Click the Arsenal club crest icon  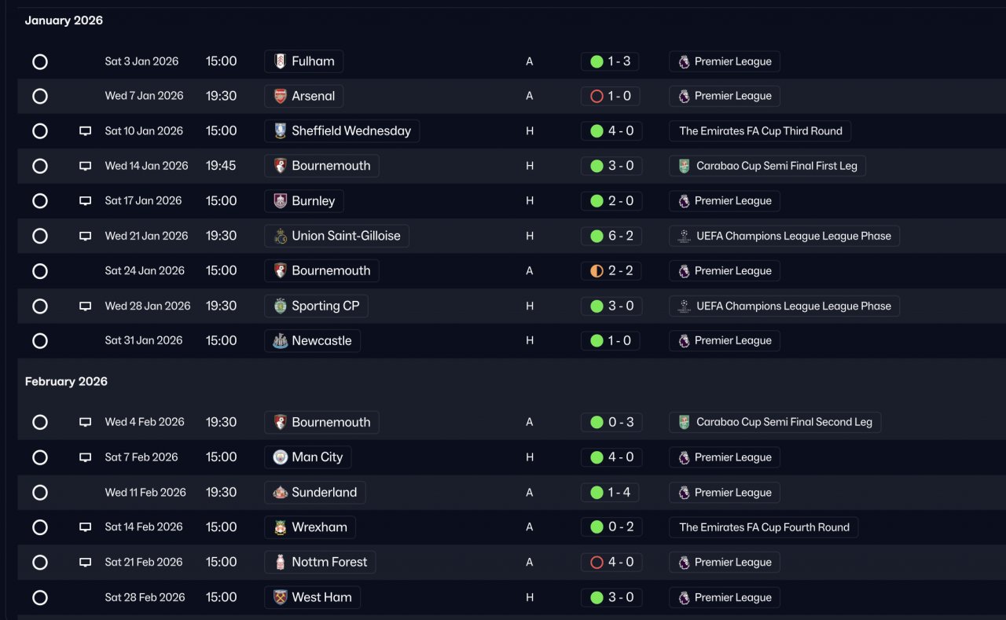tap(280, 96)
